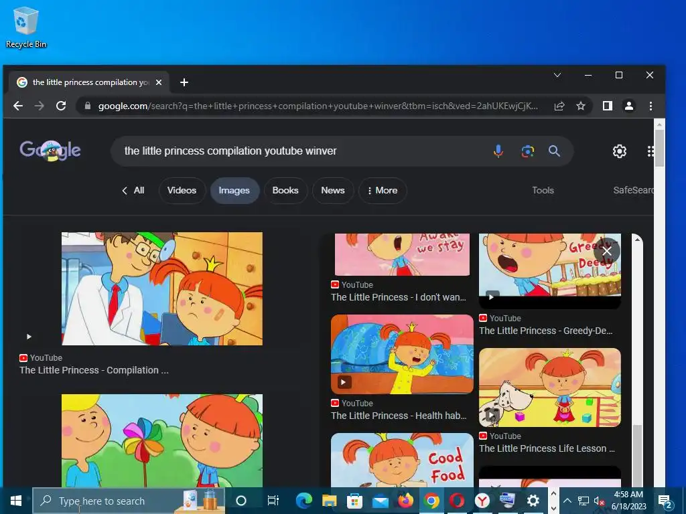
Task: Click the muted volume tray icon
Action: pyautogui.click(x=599, y=501)
